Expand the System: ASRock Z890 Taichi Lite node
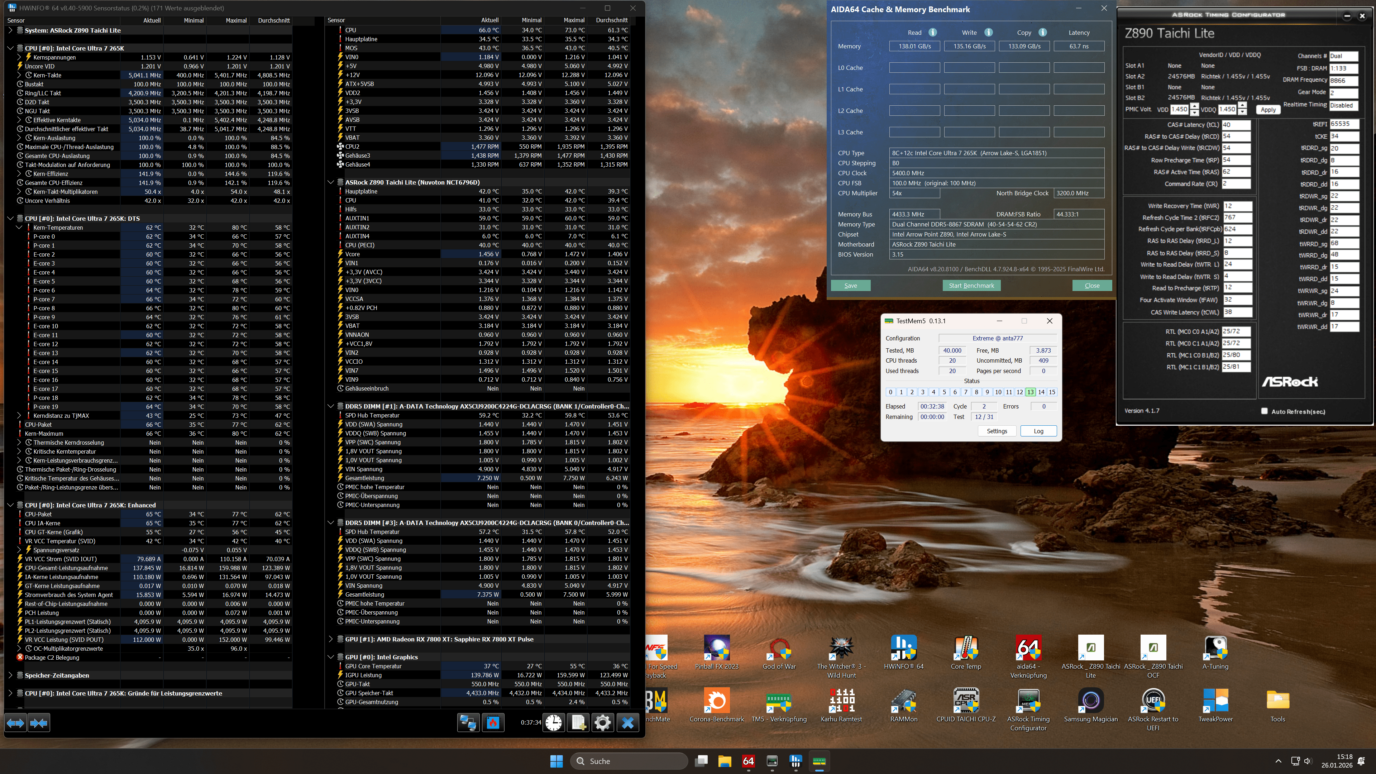 [10, 30]
